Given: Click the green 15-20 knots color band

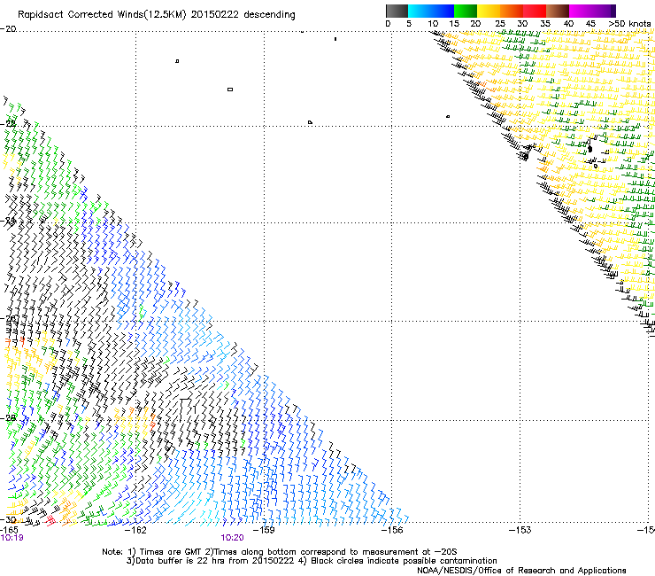Looking at the screenshot, I should point(466,11).
